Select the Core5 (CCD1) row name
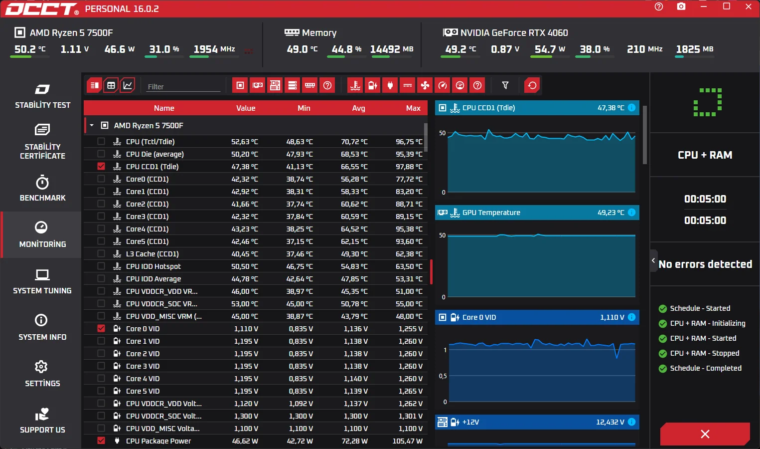 [x=148, y=241]
